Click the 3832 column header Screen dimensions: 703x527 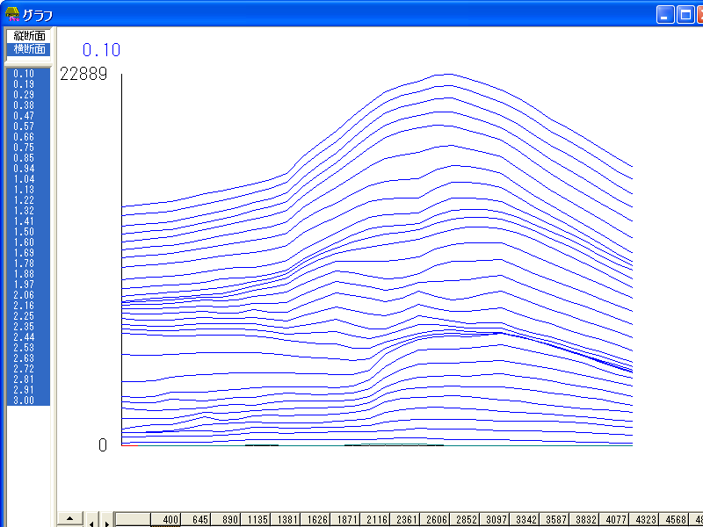point(584,520)
